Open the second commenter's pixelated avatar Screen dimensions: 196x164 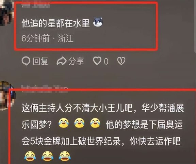click(x=7, y=95)
